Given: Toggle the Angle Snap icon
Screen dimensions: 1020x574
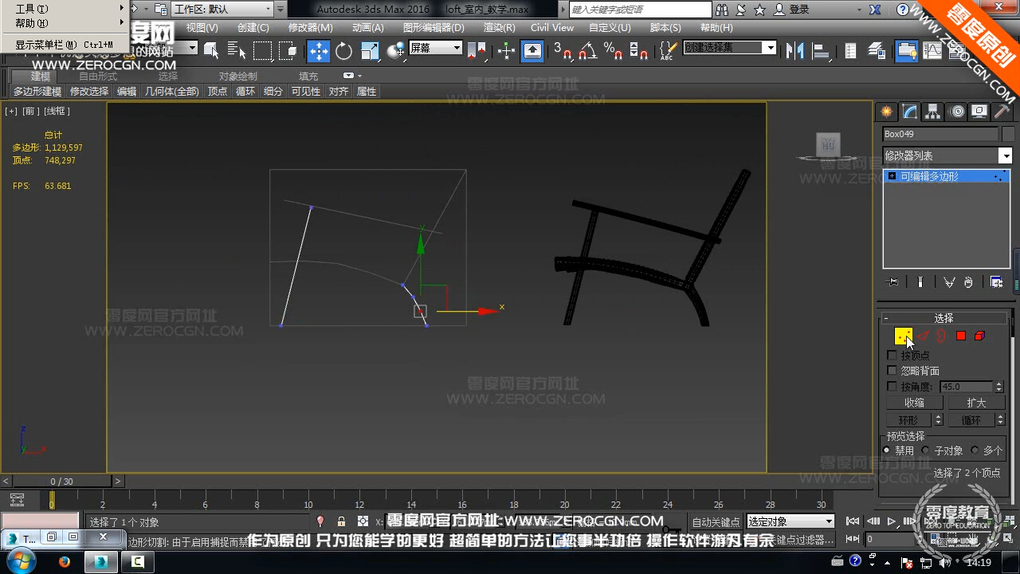Looking at the screenshot, I should 588,51.
